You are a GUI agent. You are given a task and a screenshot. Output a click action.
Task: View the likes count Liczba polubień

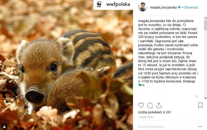(151, 112)
